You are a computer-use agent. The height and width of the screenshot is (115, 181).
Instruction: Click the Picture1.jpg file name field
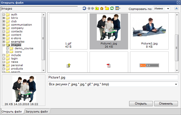113,77
